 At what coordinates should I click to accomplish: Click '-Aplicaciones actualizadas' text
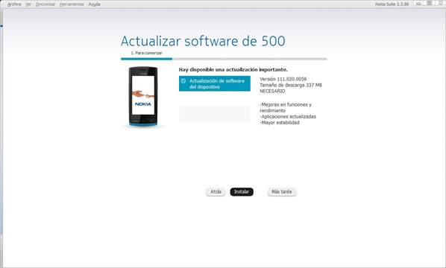[288, 116]
